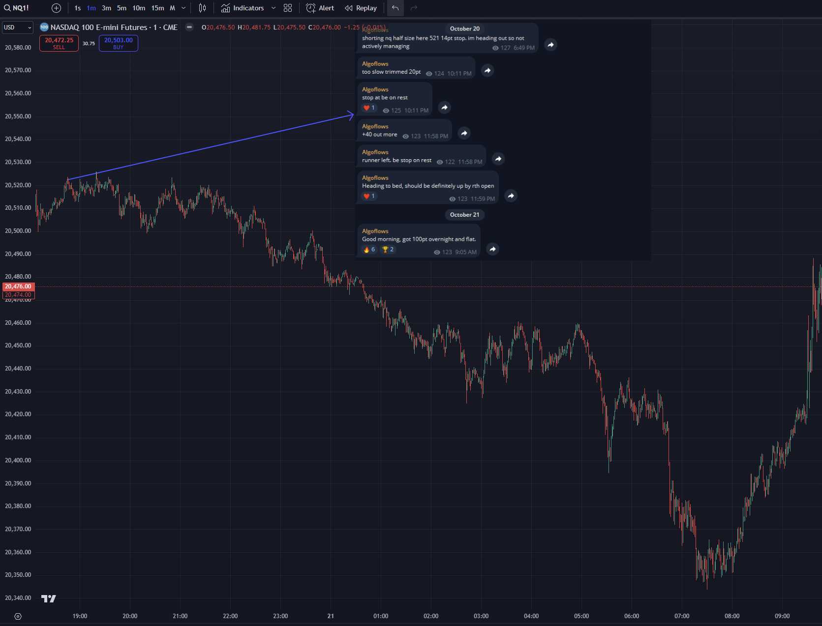
Task: Collapse the legend with minus icon
Action: [x=189, y=27]
